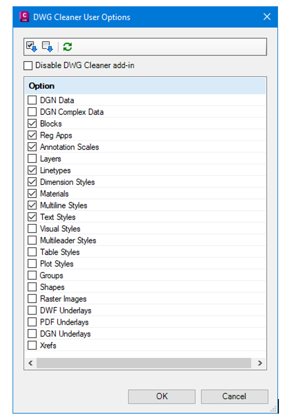The image size is (291, 414).
Task: Uncheck the Text Styles option
Action: click(32, 217)
